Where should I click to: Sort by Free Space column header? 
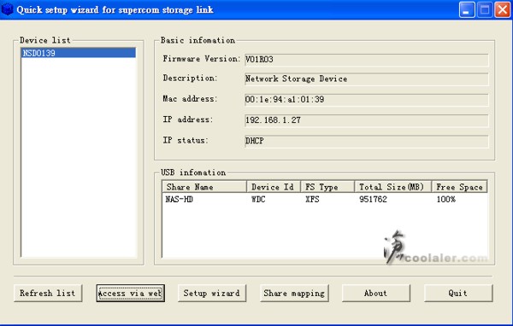tap(460, 187)
